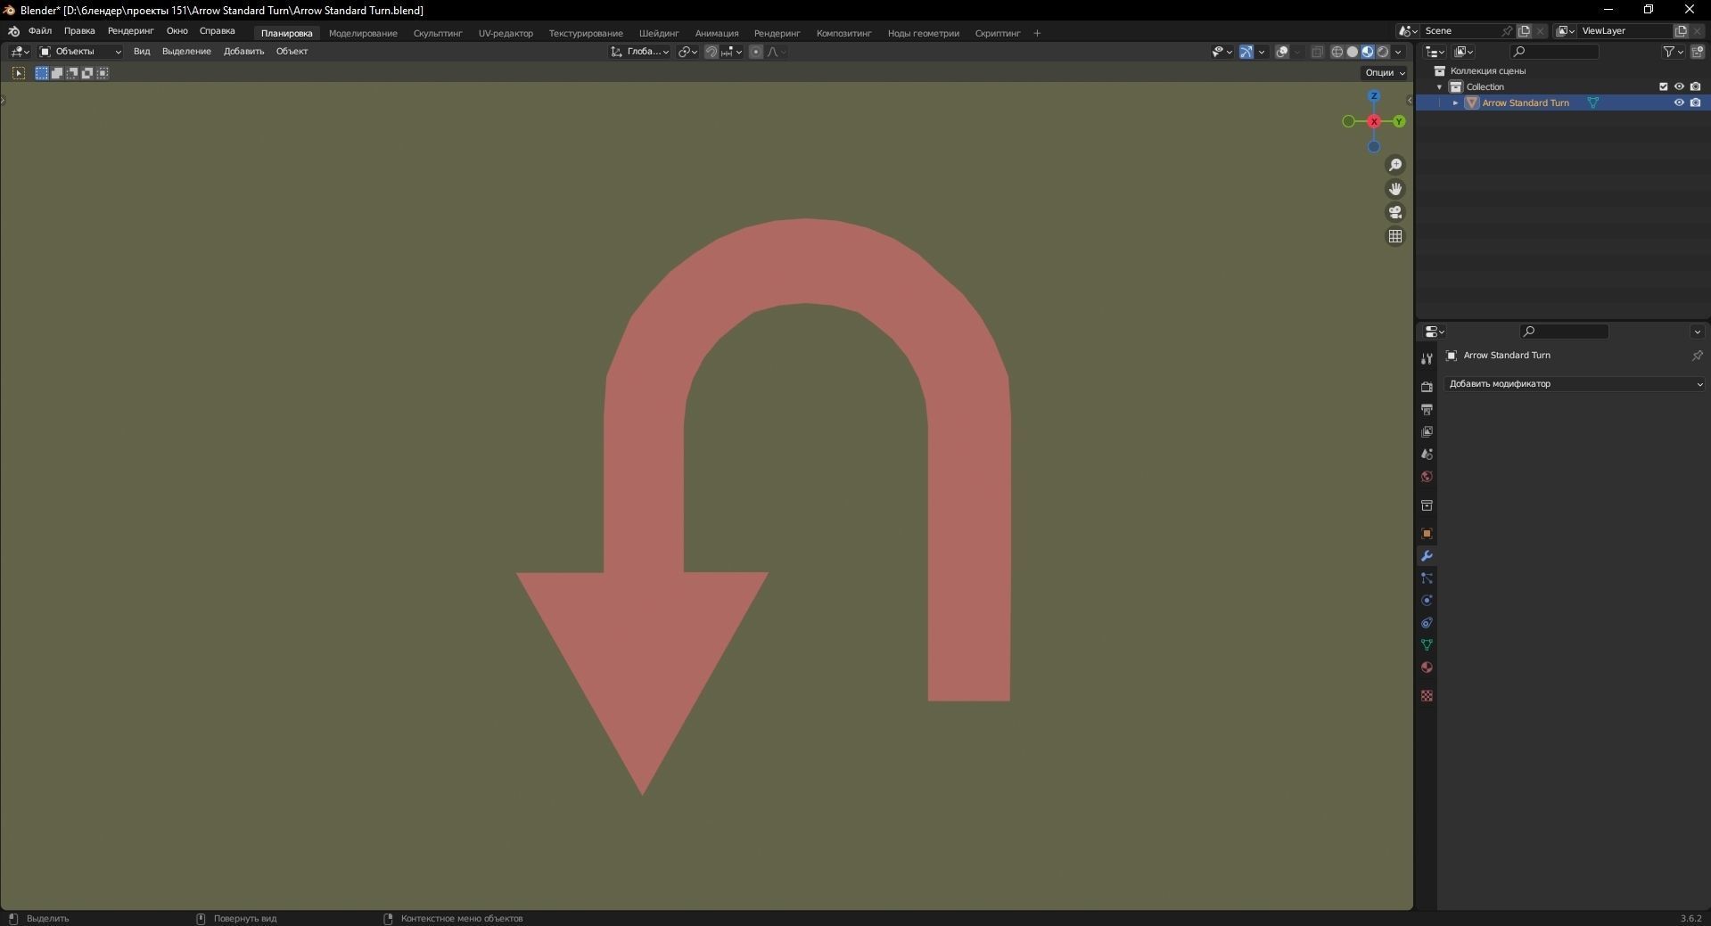1711x926 pixels.
Task: Open the Файл menu
Action: [40, 31]
